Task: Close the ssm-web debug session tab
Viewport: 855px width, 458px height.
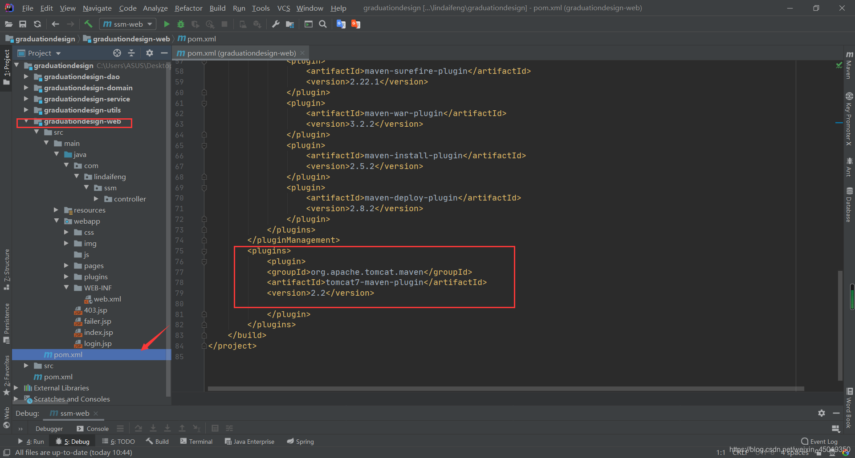Action: pyautogui.click(x=96, y=413)
